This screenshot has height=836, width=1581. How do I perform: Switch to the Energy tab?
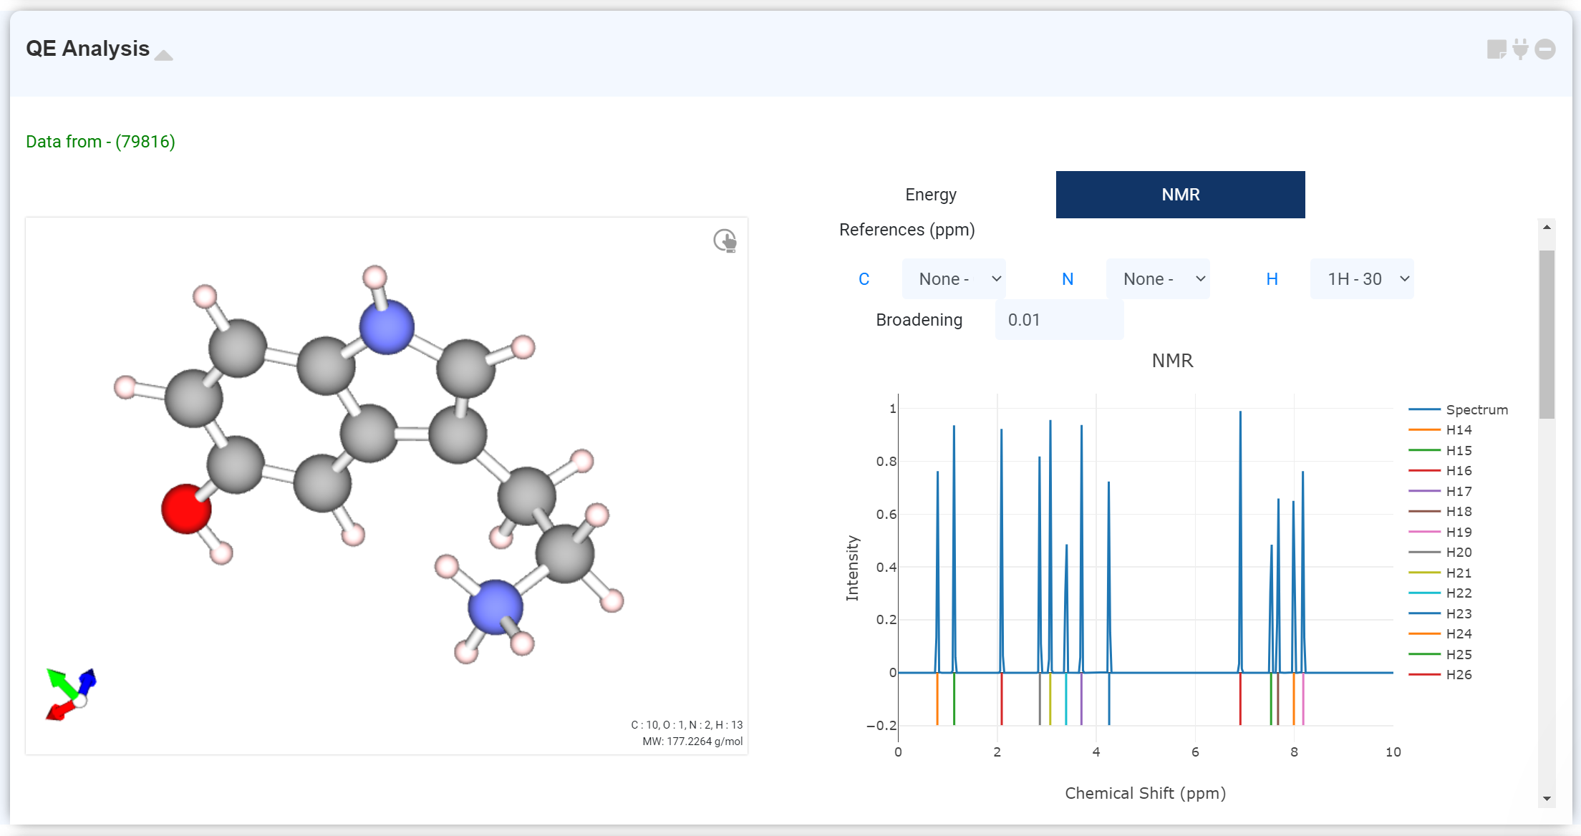pos(930,195)
